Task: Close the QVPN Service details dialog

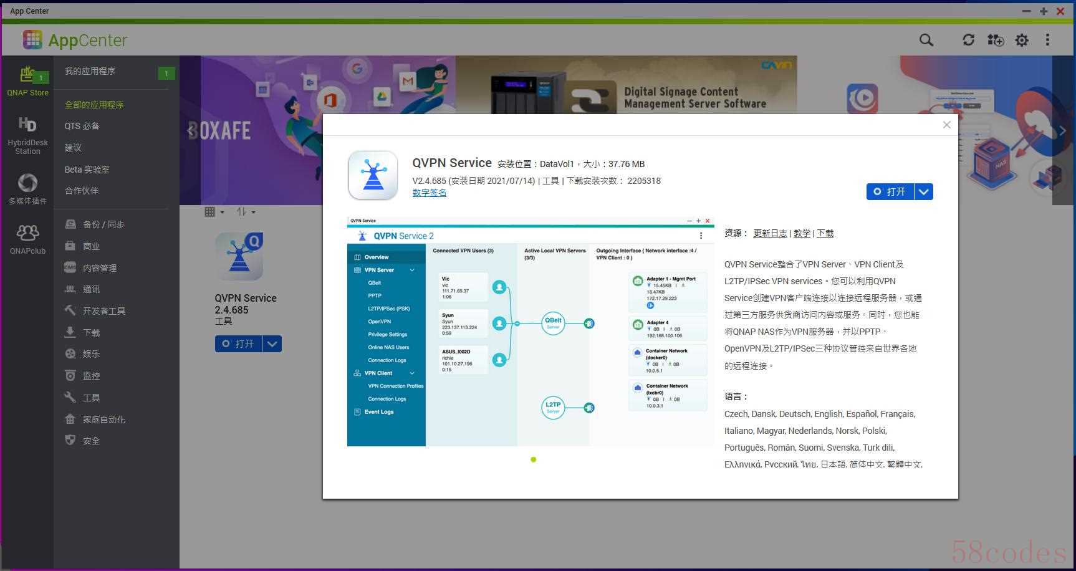Action: click(946, 125)
